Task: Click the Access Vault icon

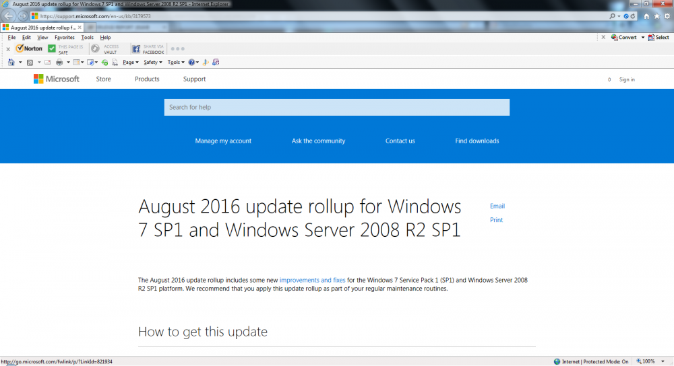Action: click(x=96, y=48)
